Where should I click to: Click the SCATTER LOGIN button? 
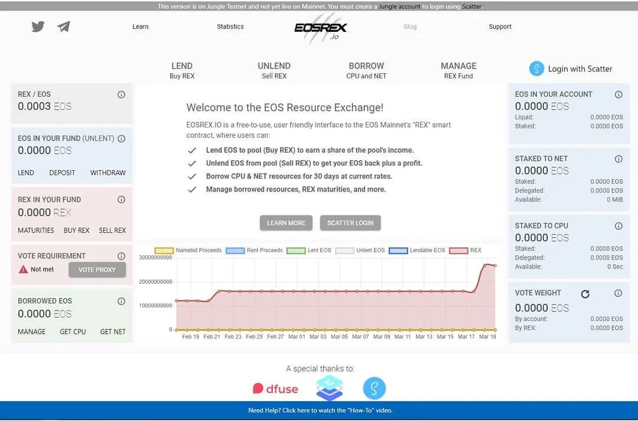tap(350, 223)
